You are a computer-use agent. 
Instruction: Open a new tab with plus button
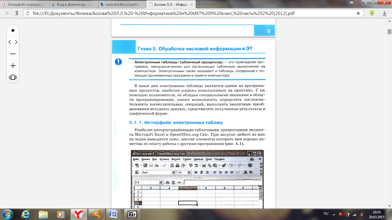[200, 4]
